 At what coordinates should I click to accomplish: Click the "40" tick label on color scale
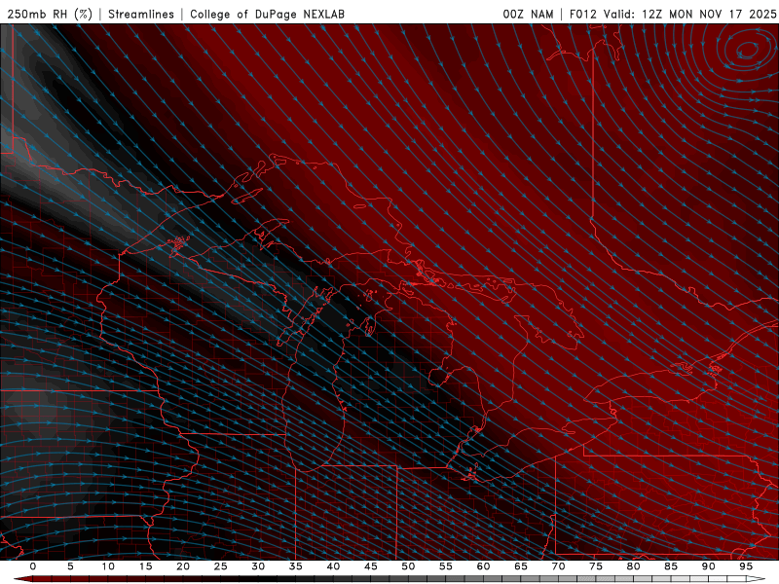[333, 566]
